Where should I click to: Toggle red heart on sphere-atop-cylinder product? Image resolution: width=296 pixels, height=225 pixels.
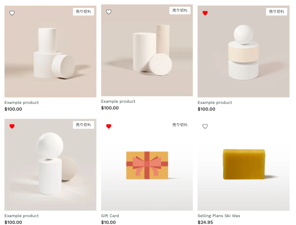12,126
